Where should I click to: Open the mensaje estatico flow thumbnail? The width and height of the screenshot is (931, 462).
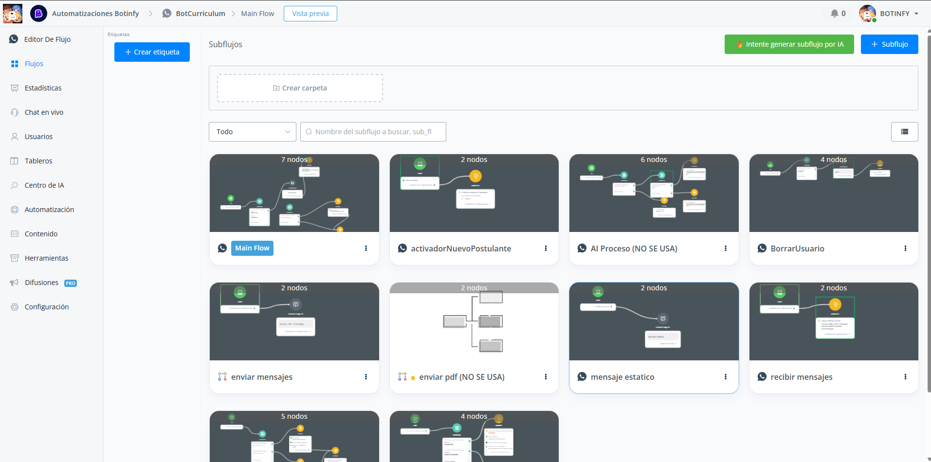click(654, 321)
